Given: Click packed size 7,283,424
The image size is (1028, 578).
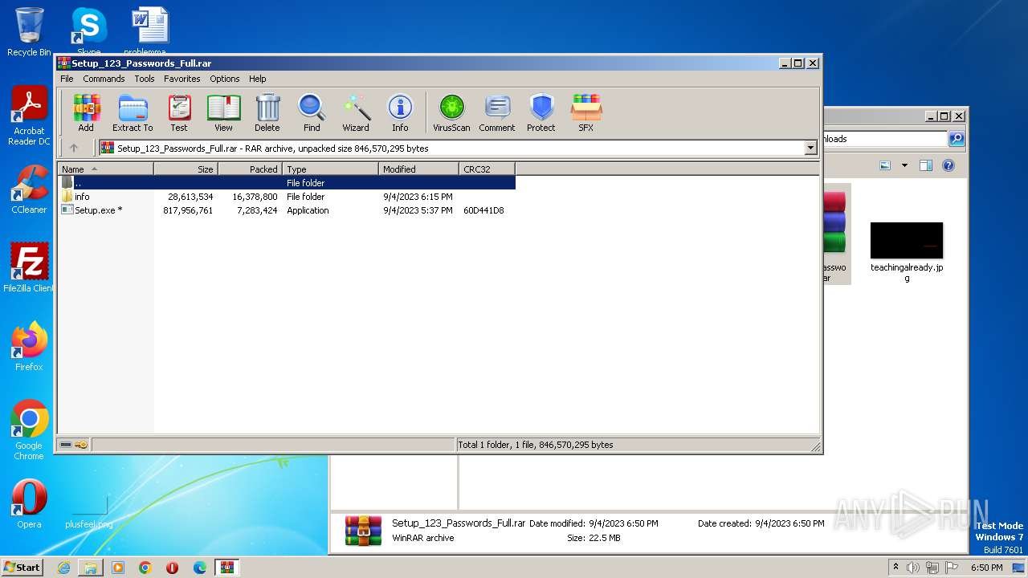Looking at the screenshot, I should 255,210.
